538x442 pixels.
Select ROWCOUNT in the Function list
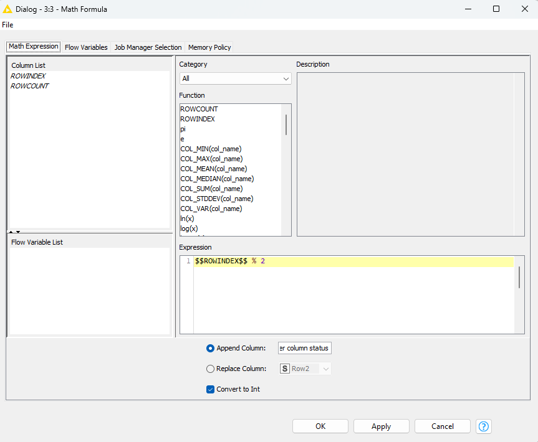click(x=199, y=109)
